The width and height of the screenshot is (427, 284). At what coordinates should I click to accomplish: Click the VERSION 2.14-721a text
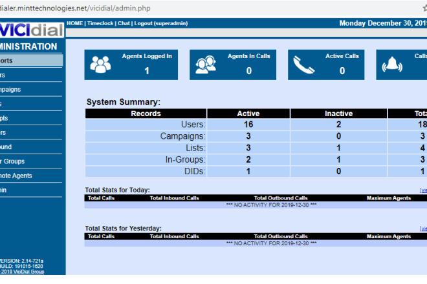(22, 261)
